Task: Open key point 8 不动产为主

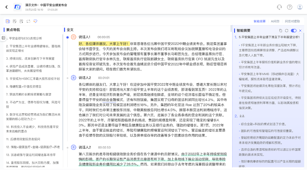Action: point(33,105)
